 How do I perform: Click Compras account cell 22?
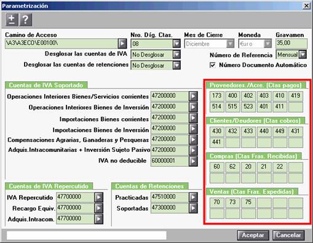pyautogui.click(x=280, y=167)
